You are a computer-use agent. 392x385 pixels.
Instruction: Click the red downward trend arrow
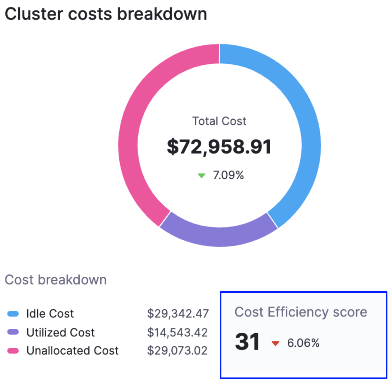coord(275,343)
